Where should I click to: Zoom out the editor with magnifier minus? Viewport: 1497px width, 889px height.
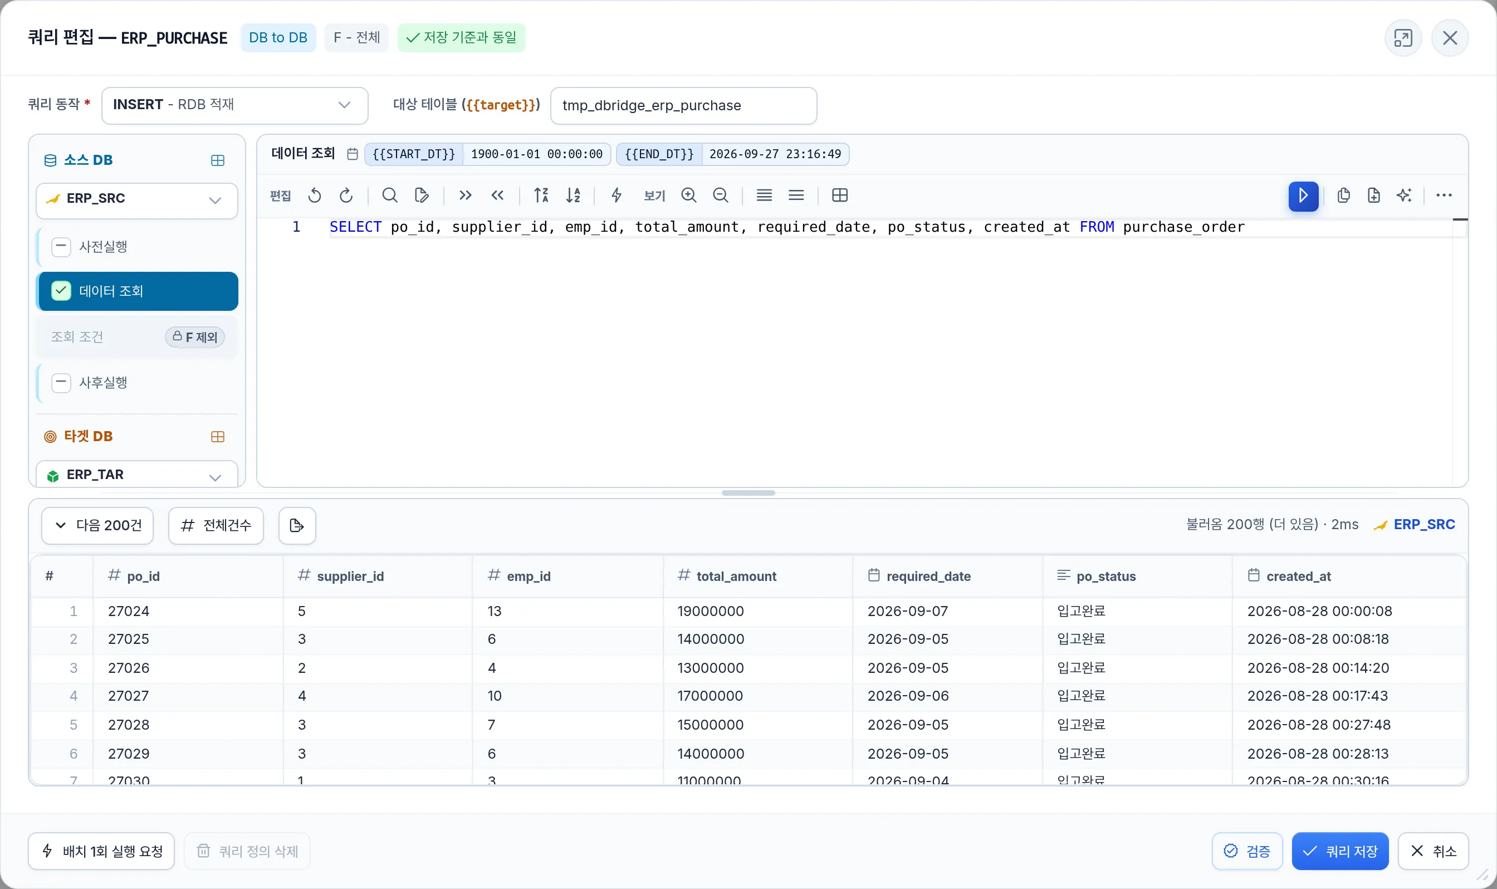click(x=720, y=196)
